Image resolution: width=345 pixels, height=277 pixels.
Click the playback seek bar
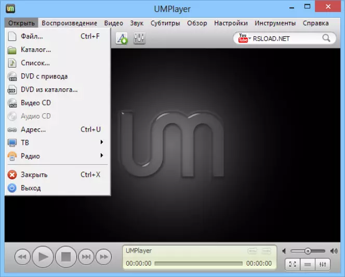(198, 263)
